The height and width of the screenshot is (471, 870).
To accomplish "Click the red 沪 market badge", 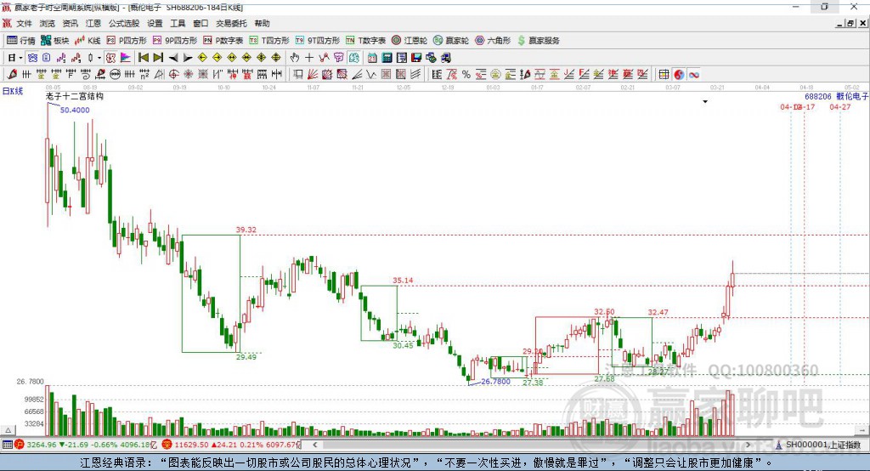I will click(x=20, y=445).
